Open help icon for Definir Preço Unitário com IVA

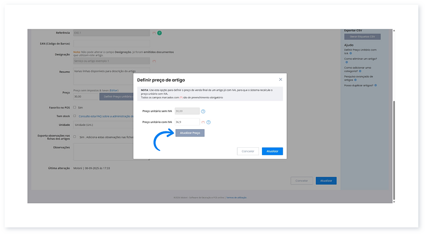pos(351,54)
